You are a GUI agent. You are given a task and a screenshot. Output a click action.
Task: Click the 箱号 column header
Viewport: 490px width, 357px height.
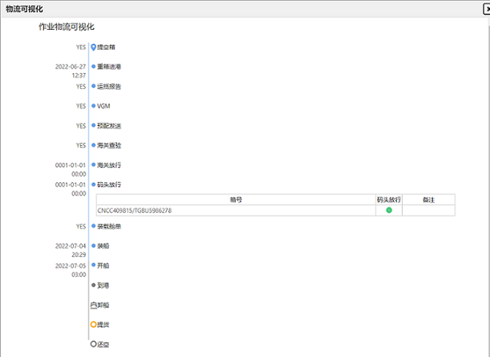click(x=235, y=199)
